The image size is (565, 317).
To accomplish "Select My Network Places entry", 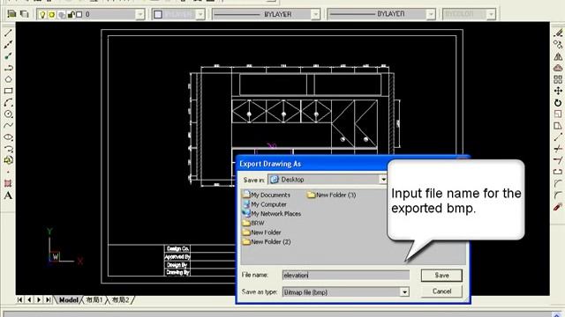I will 272,213.
